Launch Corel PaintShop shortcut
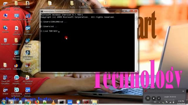The width and height of the screenshot is (188, 105). coord(16,80)
